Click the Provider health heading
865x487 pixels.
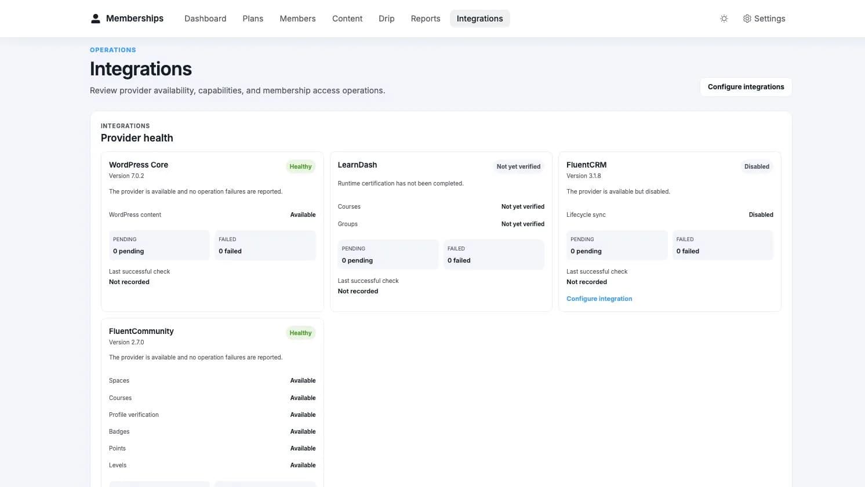137,138
